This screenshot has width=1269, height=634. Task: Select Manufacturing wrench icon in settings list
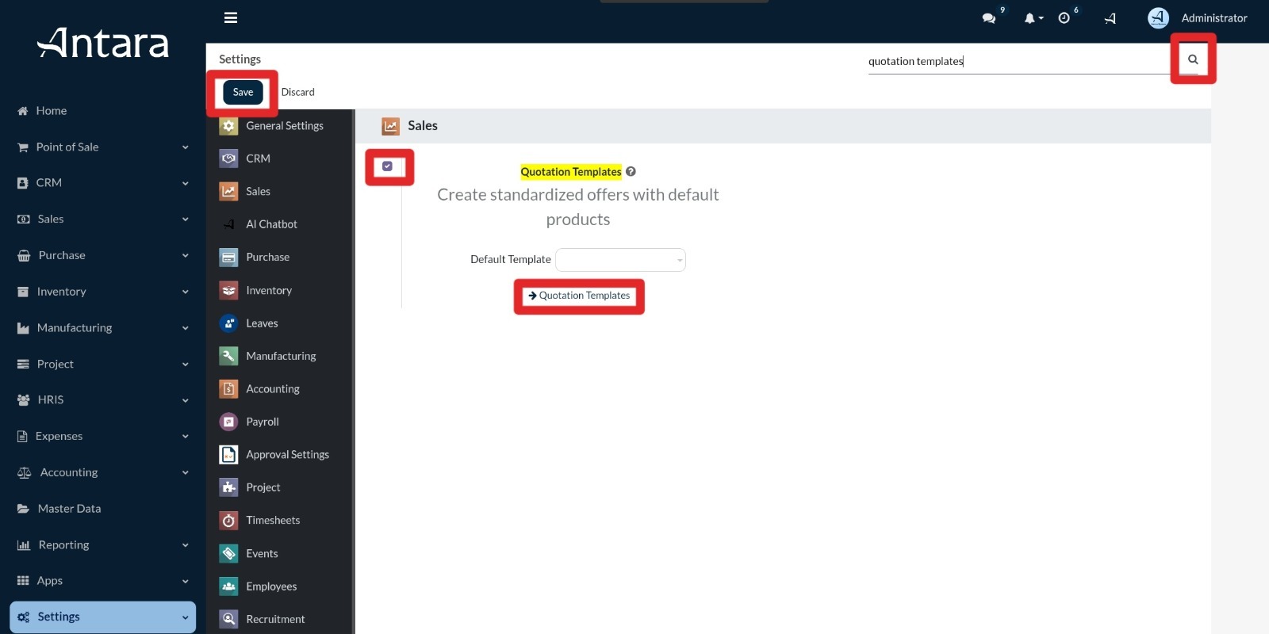[228, 356]
